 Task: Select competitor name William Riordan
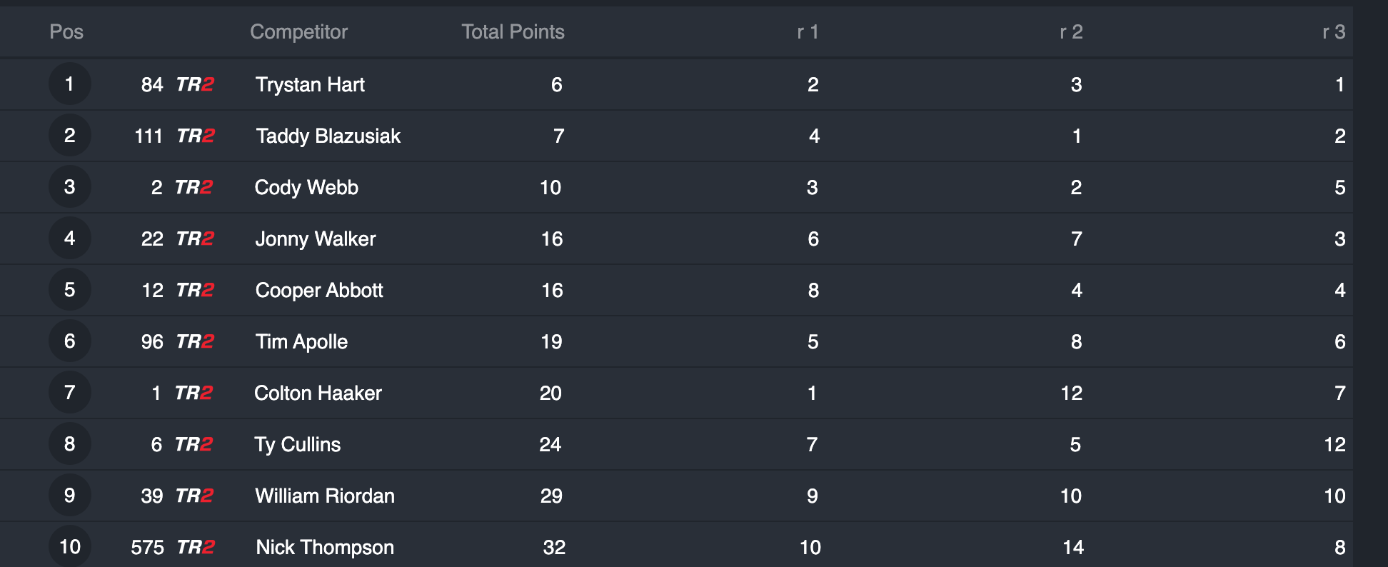pyautogui.click(x=325, y=496)
